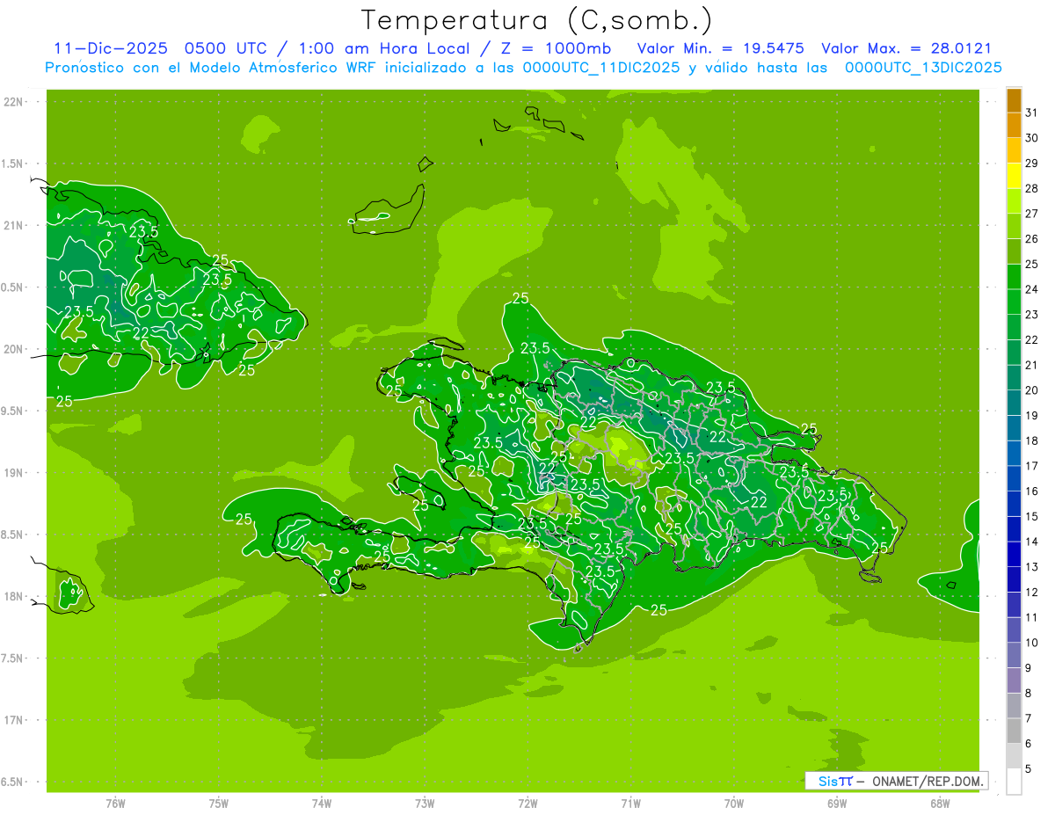Click the gray swatch between 6 and 7

point(1015,731)
